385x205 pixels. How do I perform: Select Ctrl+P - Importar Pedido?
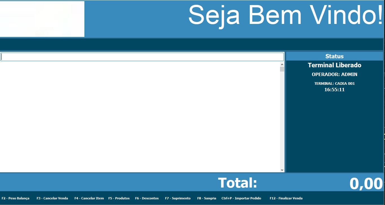pos(241,198)
